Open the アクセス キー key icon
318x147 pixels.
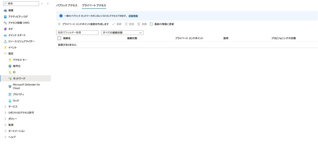pos(10,60)
